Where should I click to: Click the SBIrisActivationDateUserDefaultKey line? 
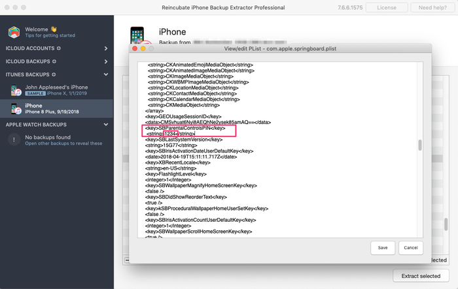point(199,151)
